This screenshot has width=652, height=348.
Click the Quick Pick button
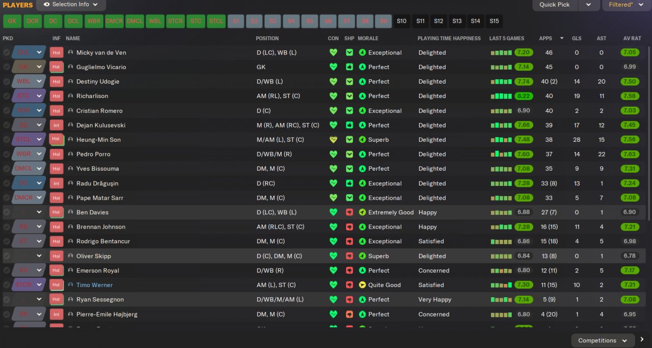555,5
